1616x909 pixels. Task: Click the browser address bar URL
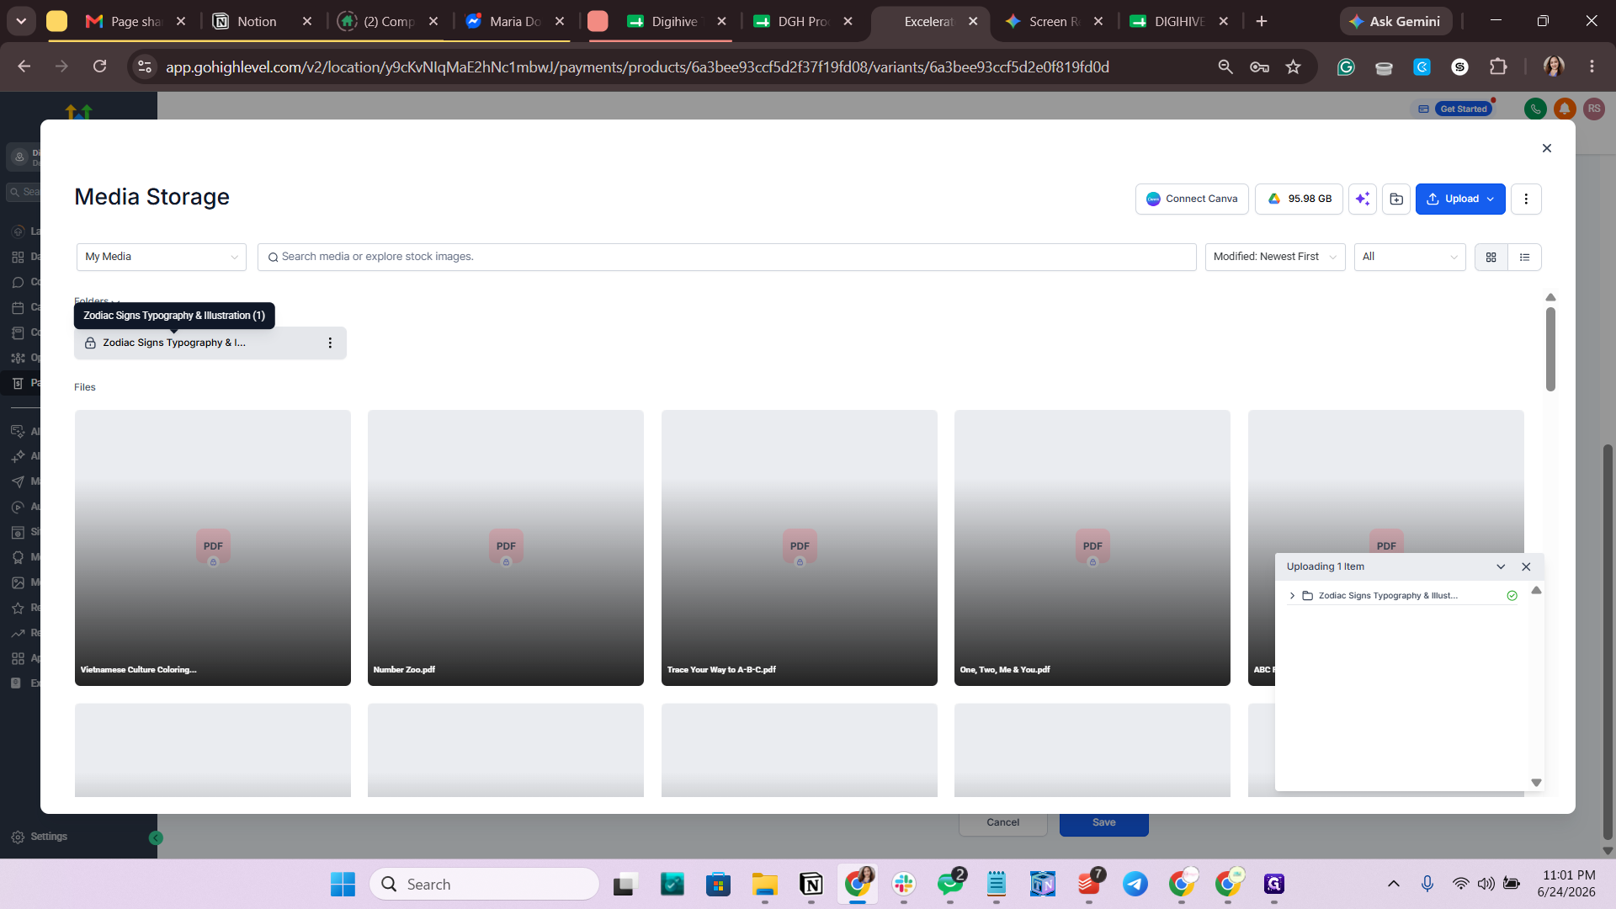(x=637, y=67)
